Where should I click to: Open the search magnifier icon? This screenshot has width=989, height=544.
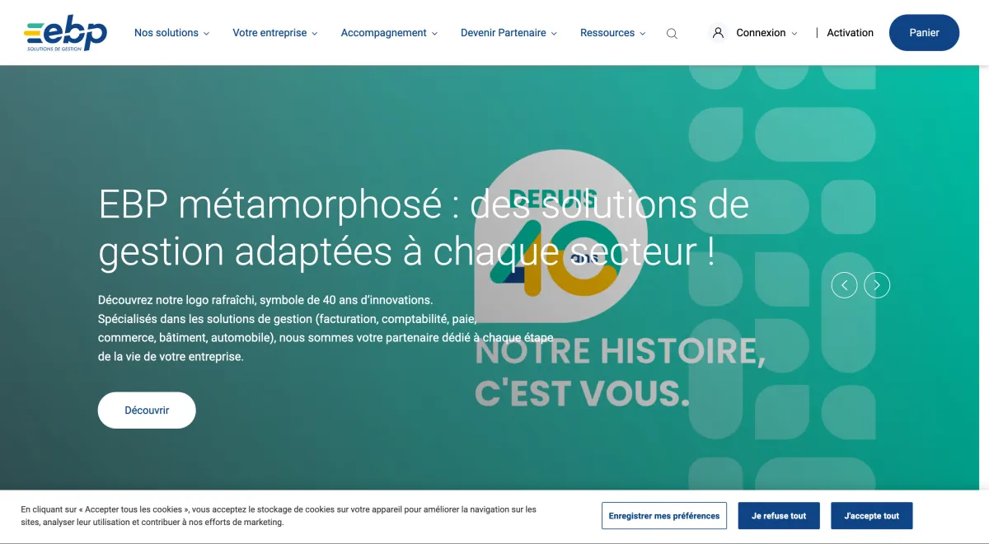coord(672,34)
